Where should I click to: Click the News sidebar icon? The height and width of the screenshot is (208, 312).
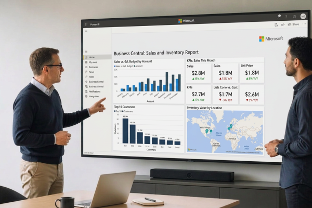pyautogui.click(x=86, y=72)
